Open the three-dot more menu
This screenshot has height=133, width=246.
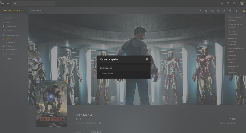[x=236, y=11]
